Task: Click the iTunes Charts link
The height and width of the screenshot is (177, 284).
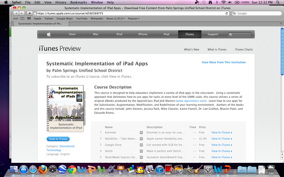Action: point(244,49)
